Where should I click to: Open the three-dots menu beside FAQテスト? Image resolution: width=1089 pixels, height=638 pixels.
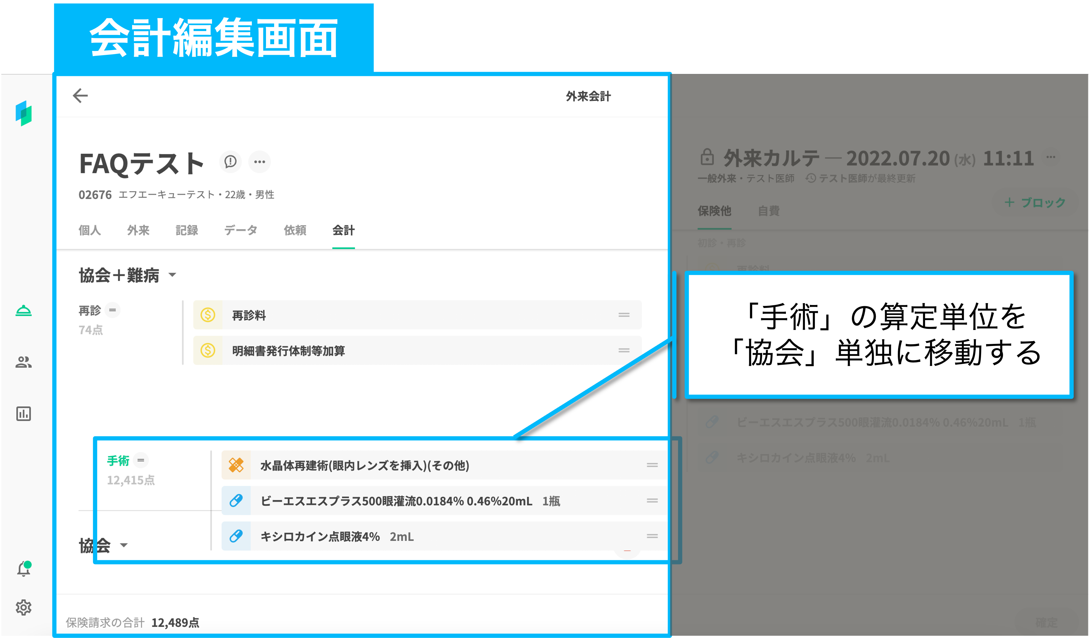pyautogui.click(x=260, y=162)
